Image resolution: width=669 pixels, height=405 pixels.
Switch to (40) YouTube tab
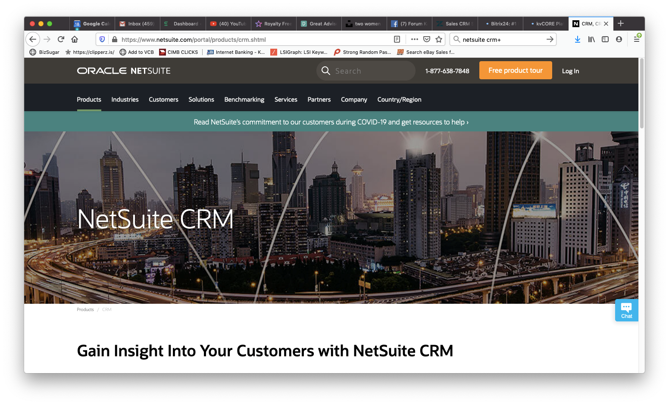click(228, 24)
